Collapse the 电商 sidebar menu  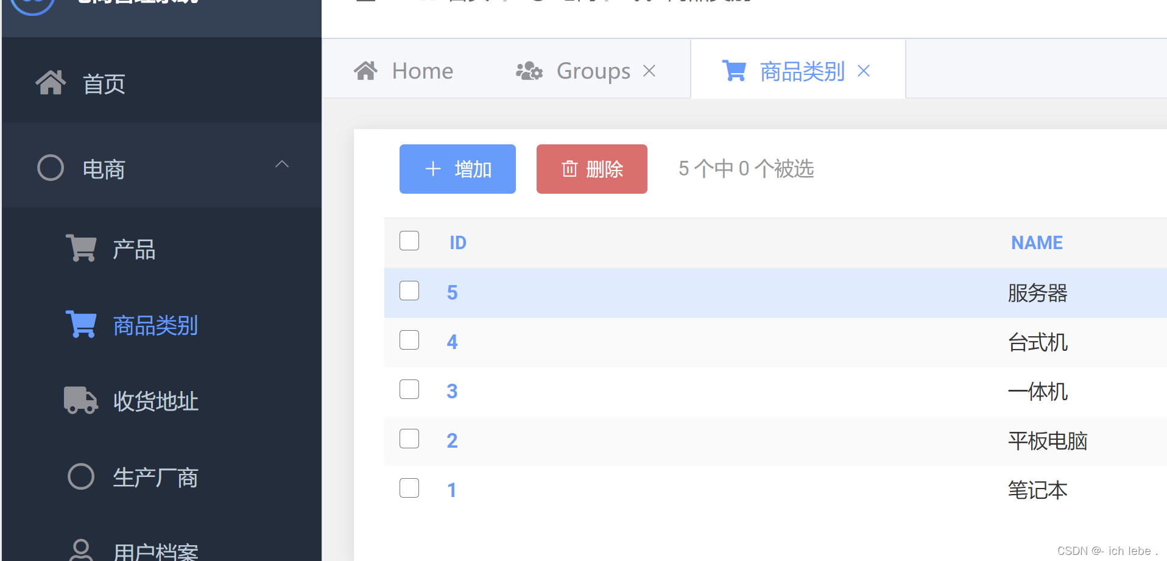coord(281,164)
